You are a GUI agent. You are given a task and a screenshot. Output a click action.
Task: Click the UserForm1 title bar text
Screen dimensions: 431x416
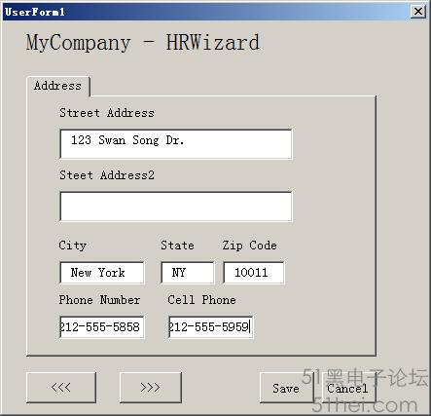(x=35, y=12)
